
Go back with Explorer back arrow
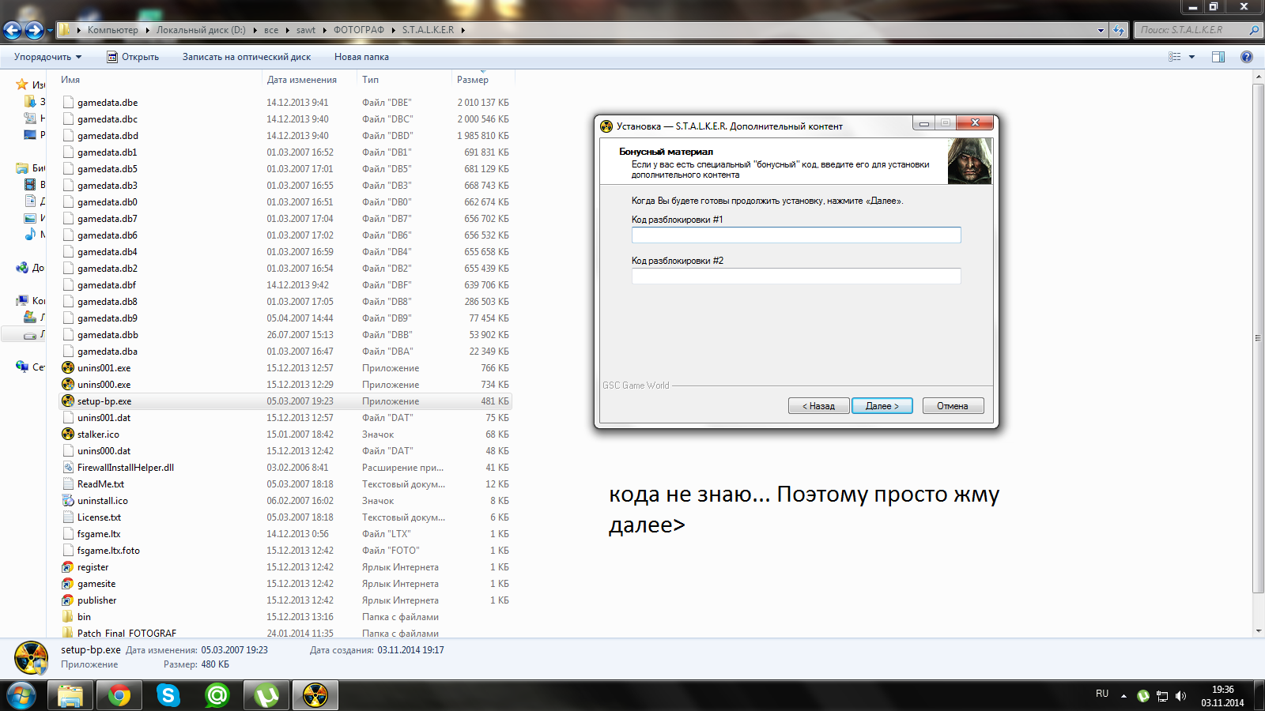(13, 30)
